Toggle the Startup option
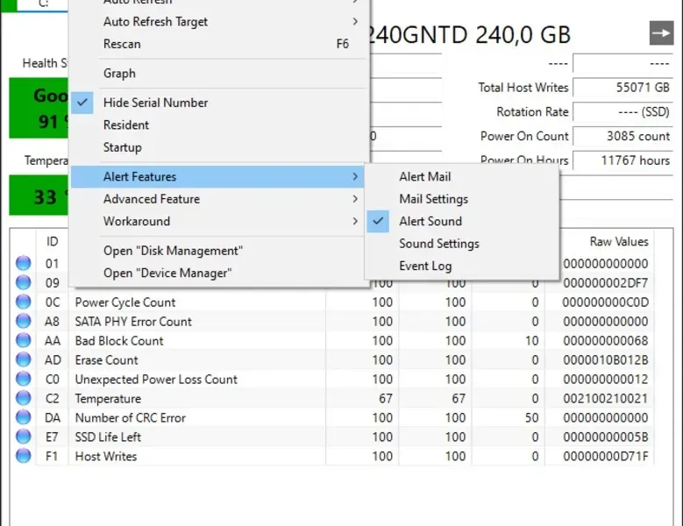 click(217, 147)
